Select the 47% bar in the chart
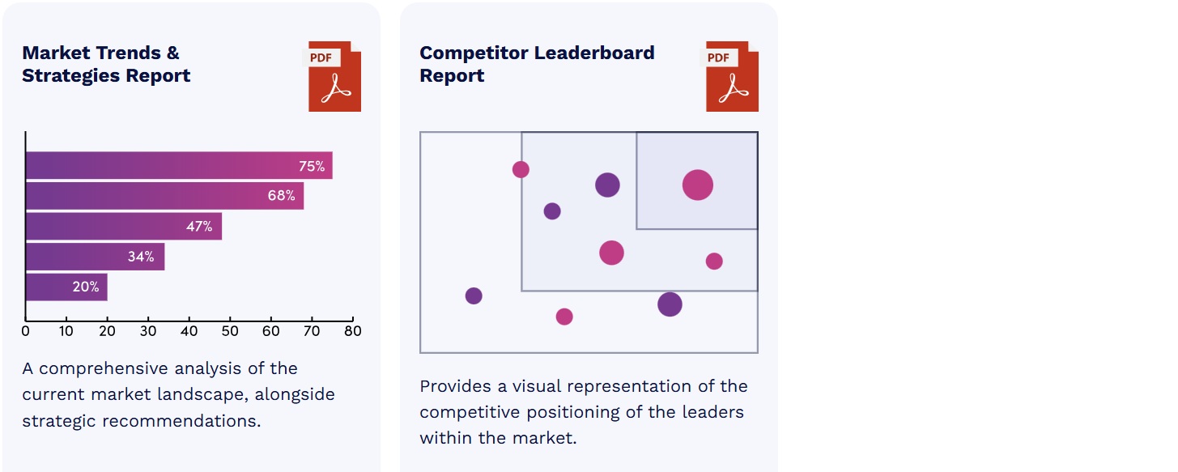 [124, 227]
